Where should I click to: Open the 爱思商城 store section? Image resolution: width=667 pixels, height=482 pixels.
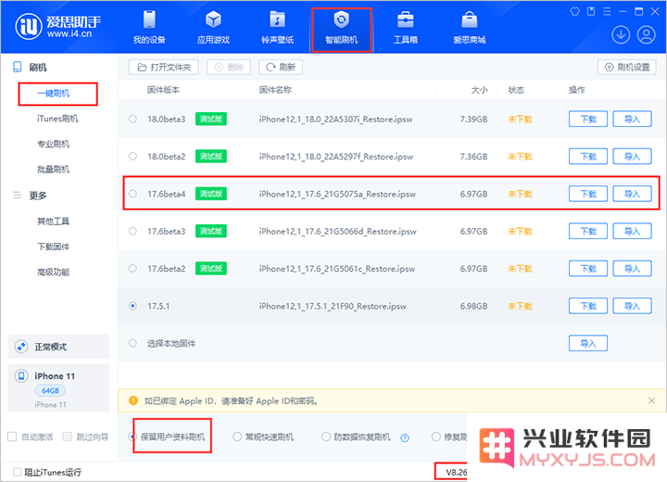click(x=469, y=27)
